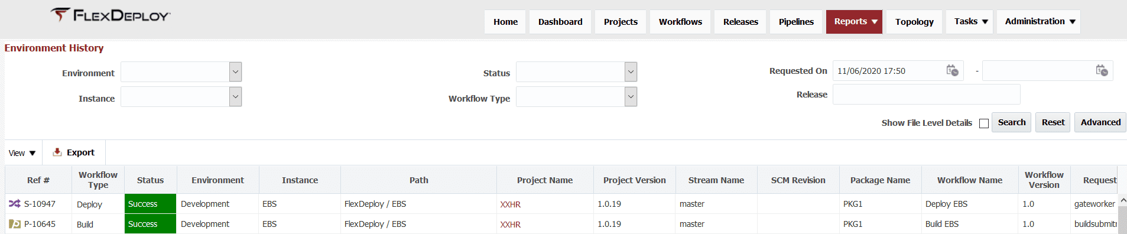
Task: Click PKG1 package in the Deploy row
Action: (853, 204)
